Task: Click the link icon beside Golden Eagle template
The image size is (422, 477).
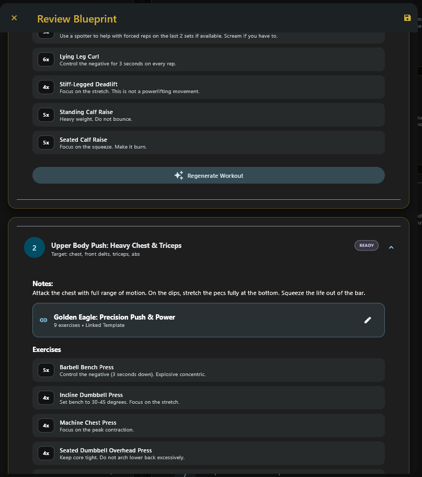Action: 43,320
